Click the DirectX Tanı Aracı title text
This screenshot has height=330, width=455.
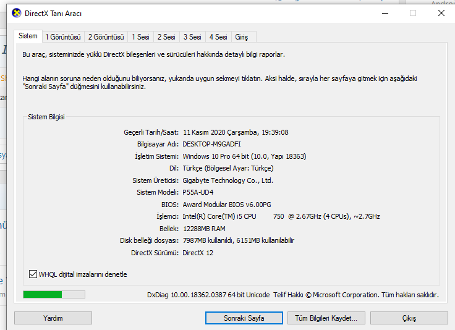[53, 14]
